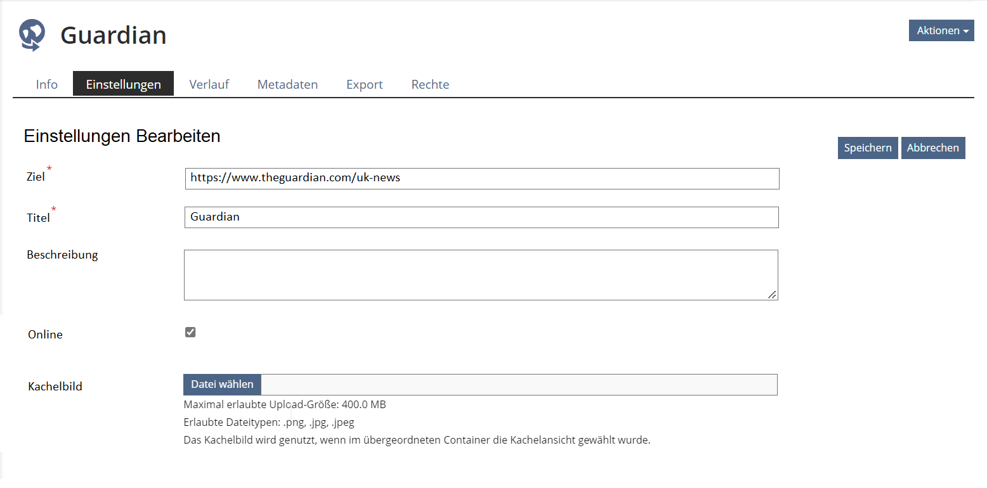Click the 'Maximal erlaubte Upload-Größe: 400.0 MB' text
Viewport: 987px width, 488px height.
(285, 404)
